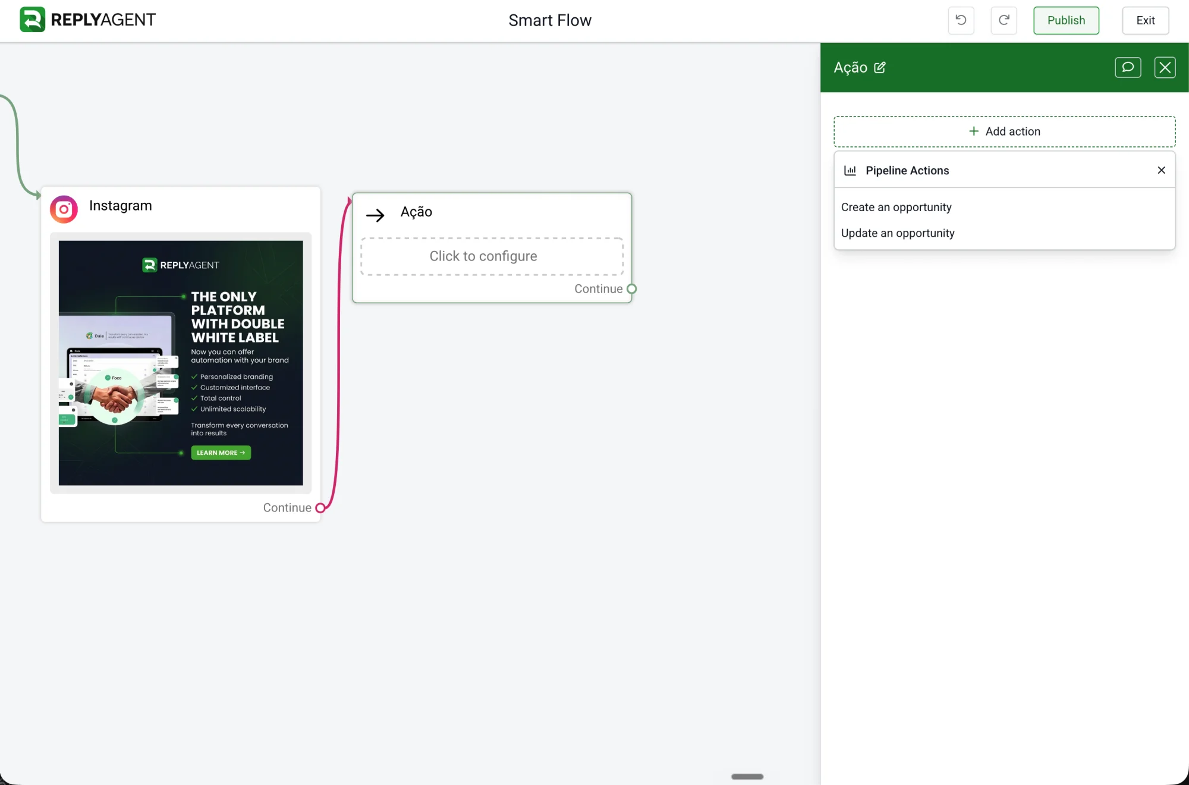Click the horizontal canvas scrollbar handle
Screen dimensions: 1189x785
coord(747,777)
